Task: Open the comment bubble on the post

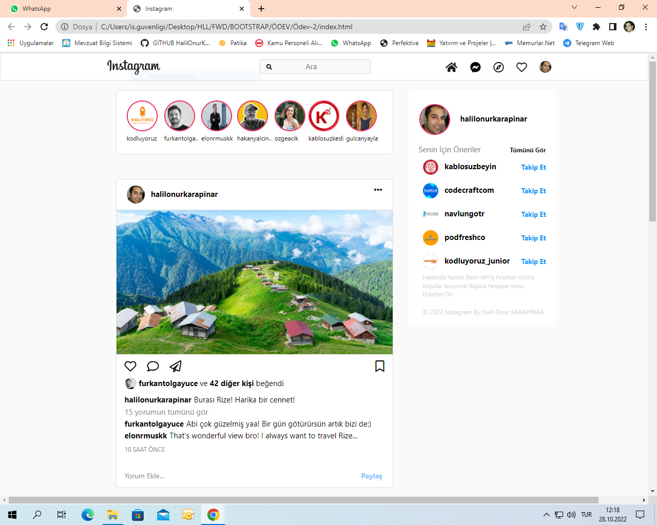Action: [x=152, y=366]
